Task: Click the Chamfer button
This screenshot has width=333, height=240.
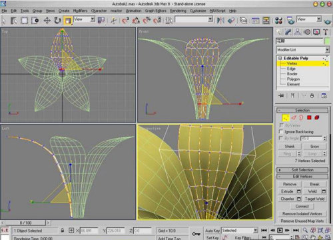Action: [287, 199]
